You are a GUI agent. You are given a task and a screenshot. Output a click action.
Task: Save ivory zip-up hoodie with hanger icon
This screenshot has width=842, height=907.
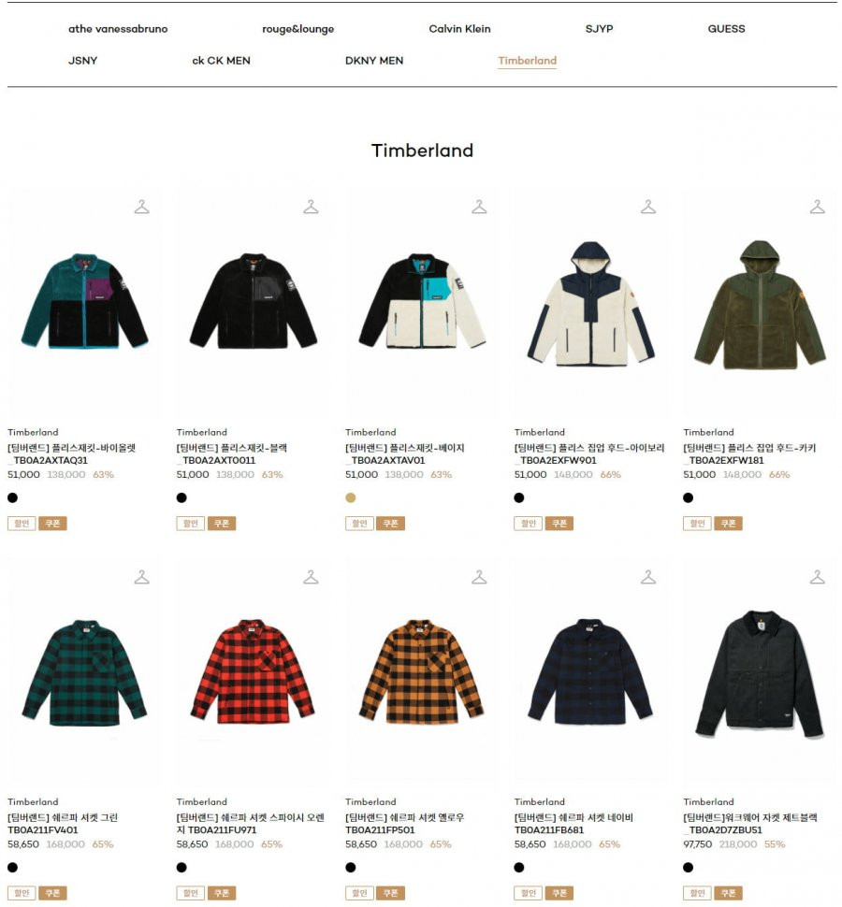click(x=648, y=207)
